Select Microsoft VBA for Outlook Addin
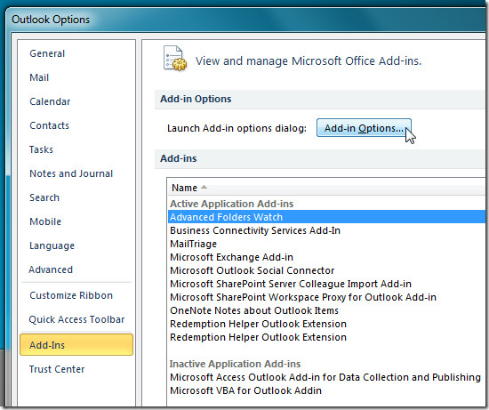 coord(327,390)
